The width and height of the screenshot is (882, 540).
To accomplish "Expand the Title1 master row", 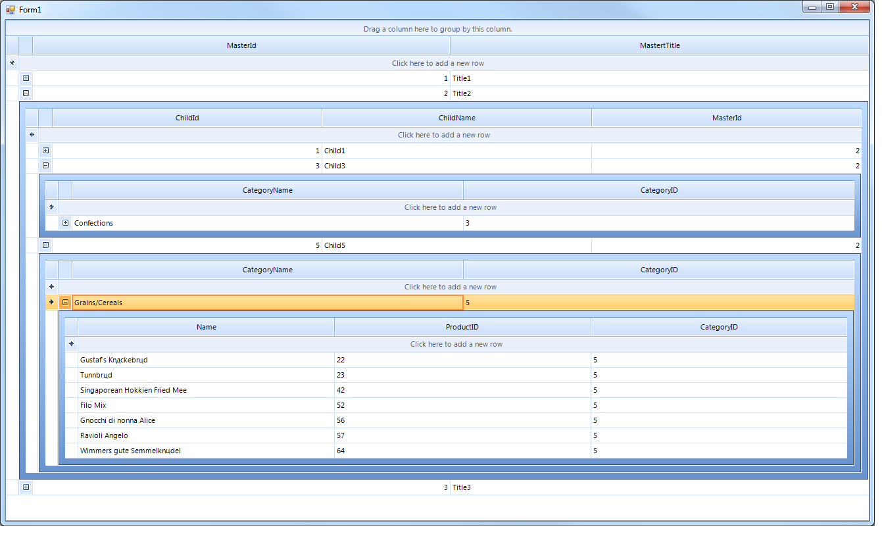I will click(x=26, y=78).
